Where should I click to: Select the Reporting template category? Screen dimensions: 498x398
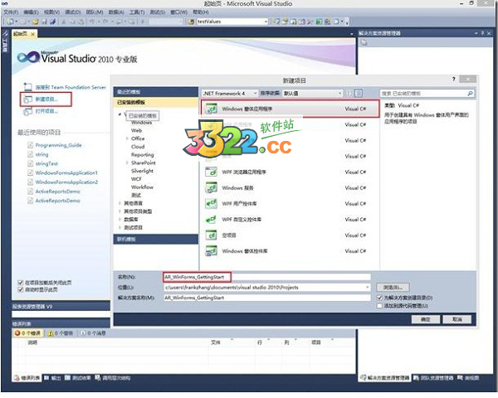click(x=142, y=154)
